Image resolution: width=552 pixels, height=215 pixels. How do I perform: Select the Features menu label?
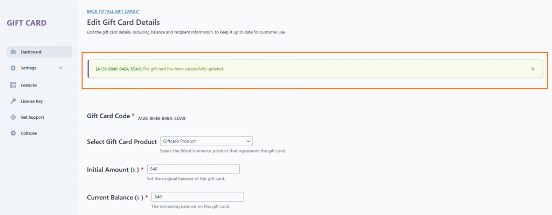(29, 85)
